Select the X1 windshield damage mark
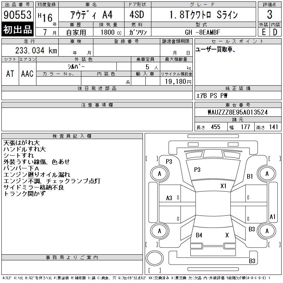 pos(223,186)
